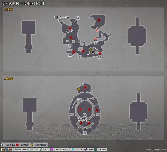Select the teal 地相術 legend icon
This screenshot has width=167, height=152.
(96, 150)
